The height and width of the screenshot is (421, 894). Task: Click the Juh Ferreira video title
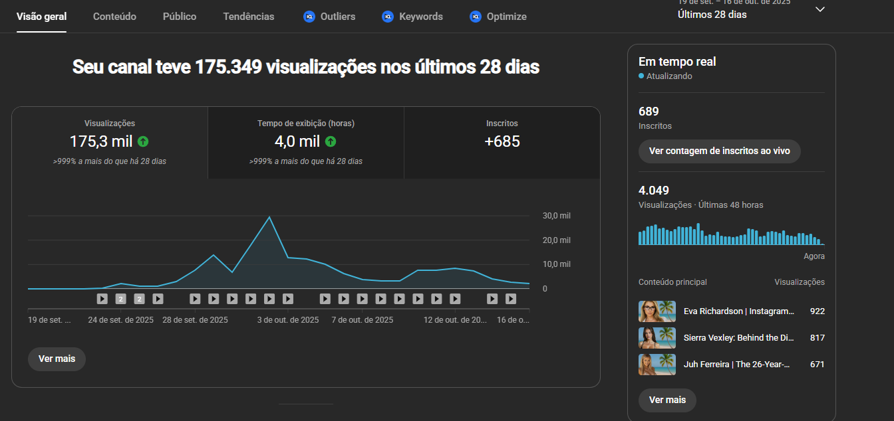point(738,365)
